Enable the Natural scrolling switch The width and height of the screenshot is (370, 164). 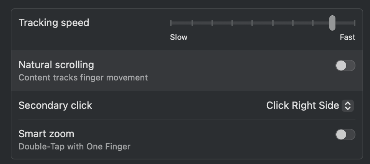345,66
